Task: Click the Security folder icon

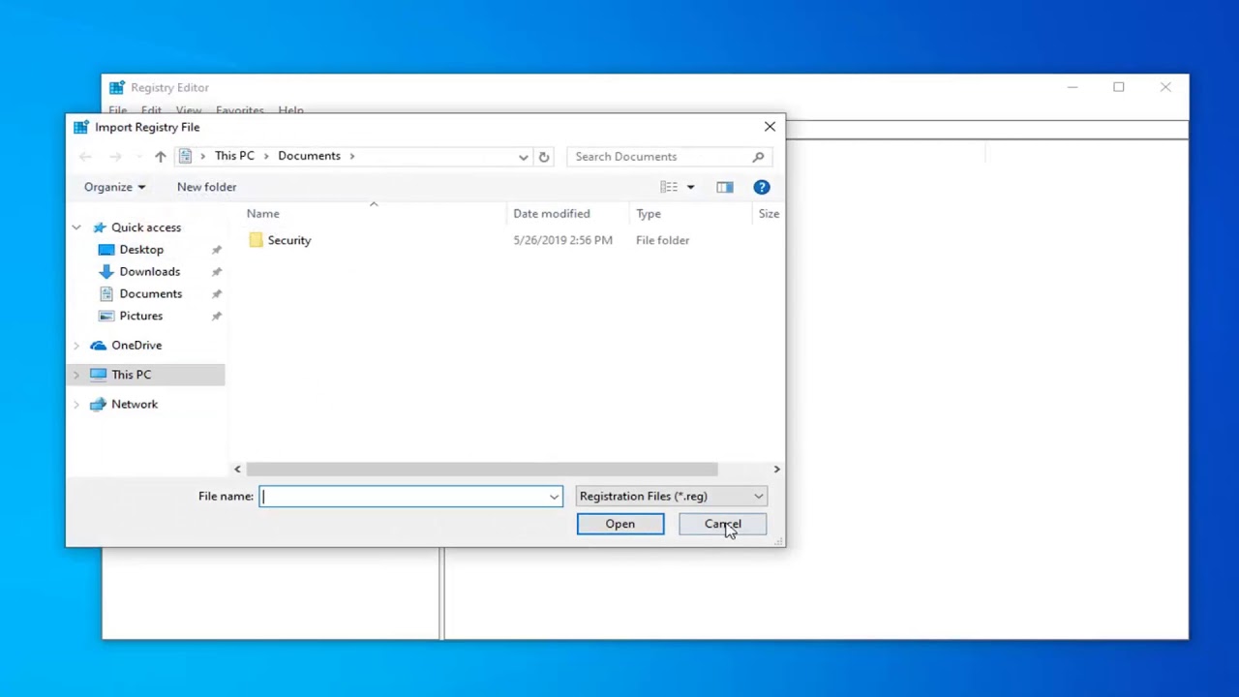Action: (256, 240)
